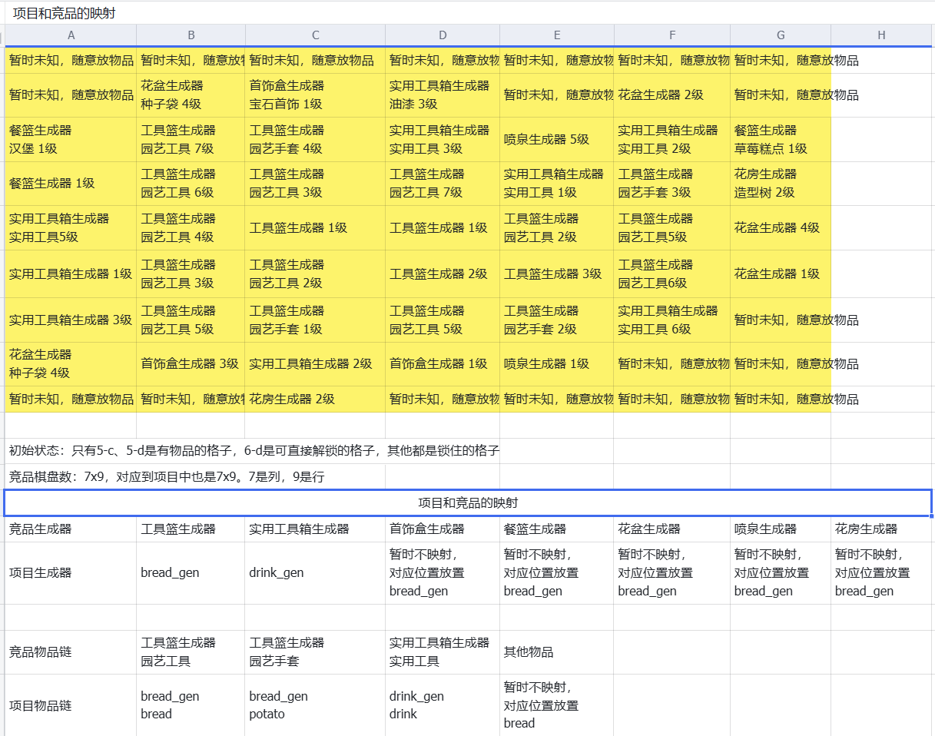
Task: Click the select-all corner box
Action: [2, 35]
